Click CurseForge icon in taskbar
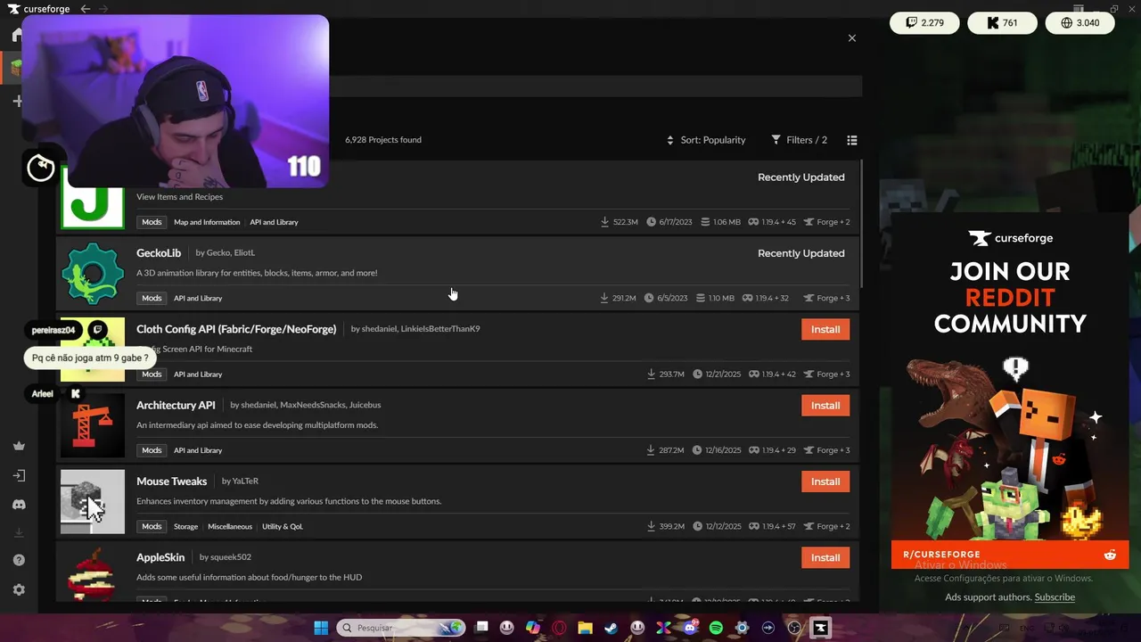Screen dimensions: 1141x642 click(x=820, y=628)
